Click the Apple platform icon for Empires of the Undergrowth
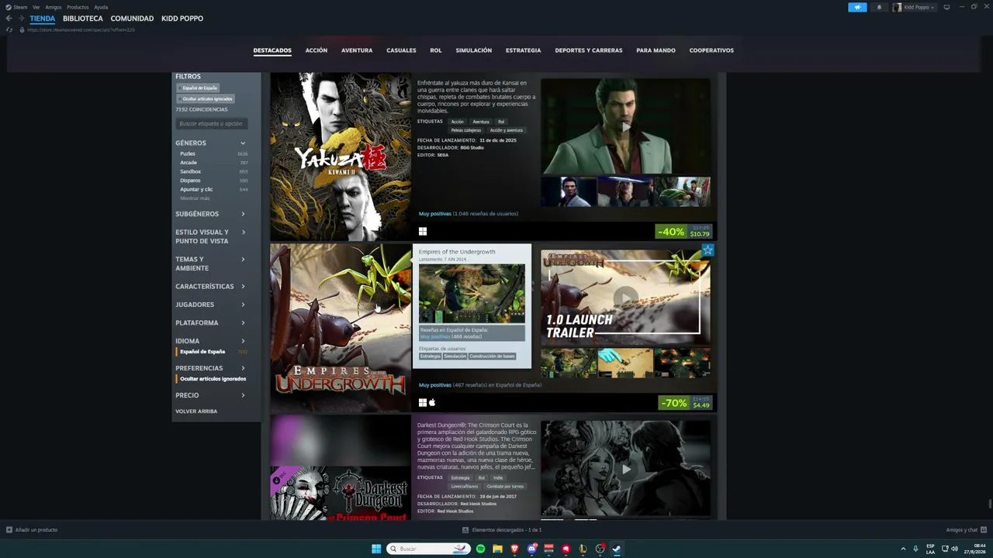The height and width of the screenshot is (558, 993). tap(432, 402)
